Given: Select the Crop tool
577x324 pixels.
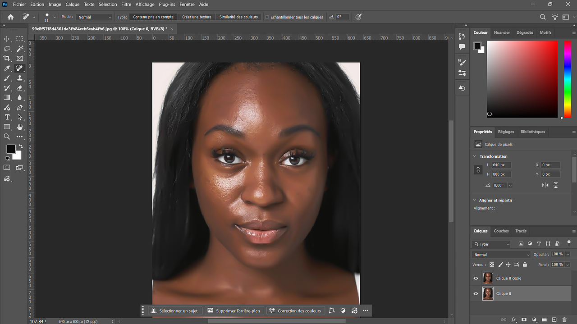Looking at the screenshot, I should (7, 58).
